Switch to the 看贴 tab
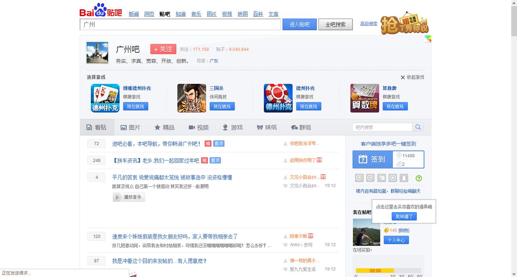517x277 pixels. click(x=97, y=127)
